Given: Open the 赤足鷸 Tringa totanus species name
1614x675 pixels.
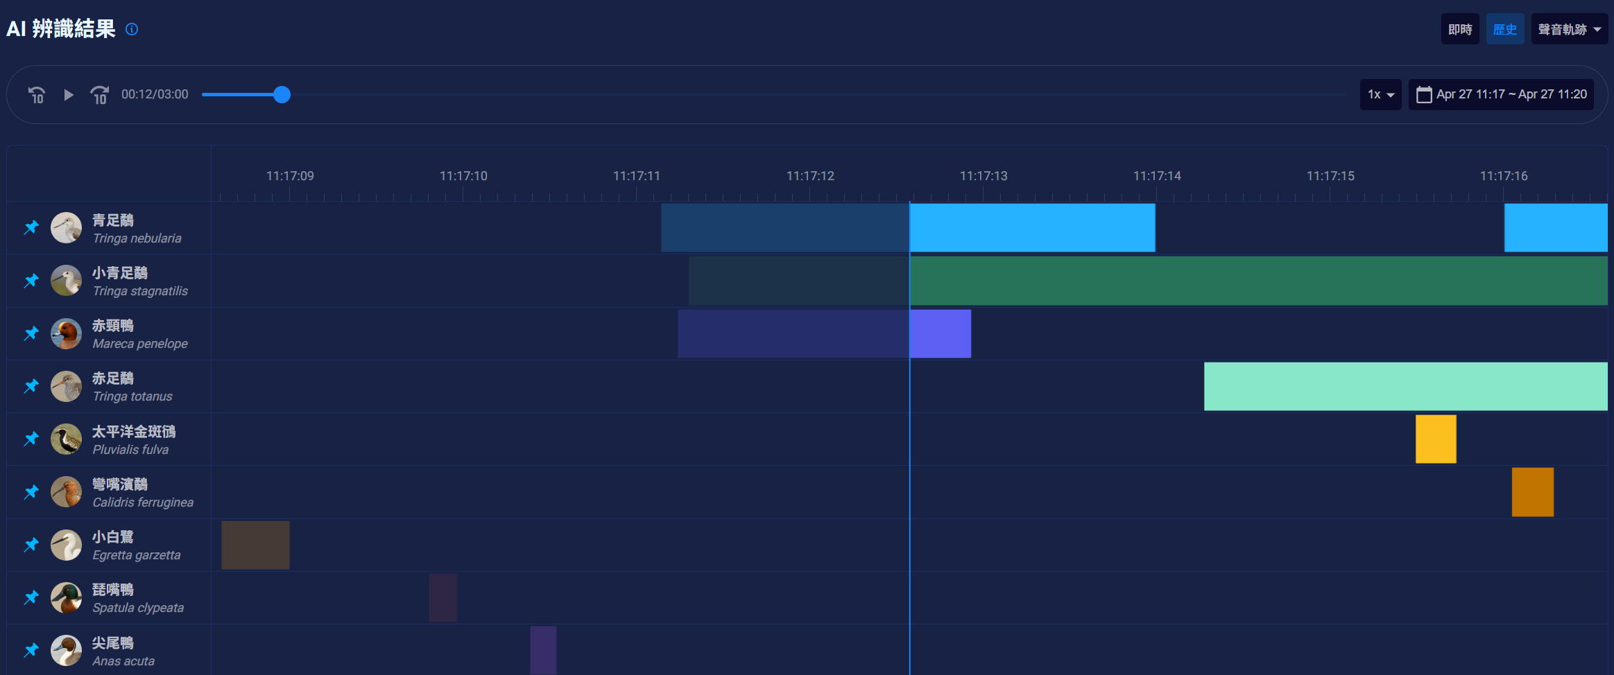Looking at the screenshot, I should point(132,387).
